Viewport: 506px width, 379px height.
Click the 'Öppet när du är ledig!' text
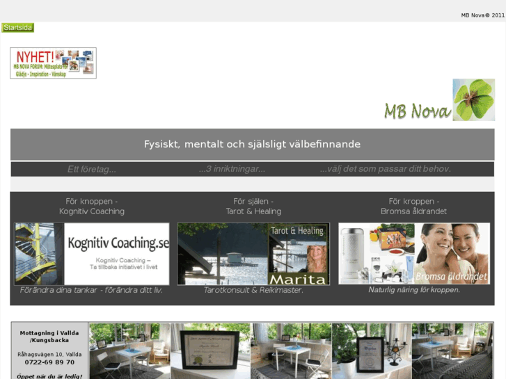pos(49,376)
